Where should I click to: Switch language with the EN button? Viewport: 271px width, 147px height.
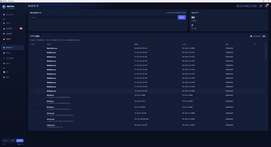(x=261, y=6)
